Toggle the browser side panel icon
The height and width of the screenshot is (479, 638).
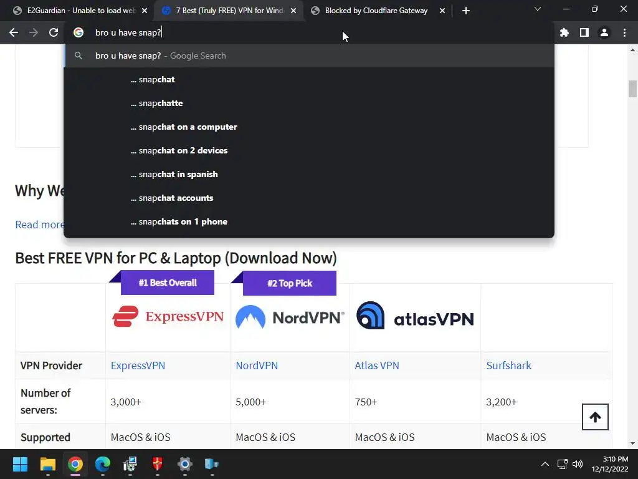tap(584, 32)
